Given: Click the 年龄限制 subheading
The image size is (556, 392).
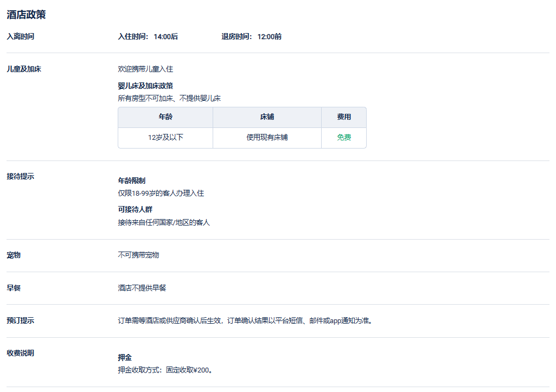Looking at the screenshot, I should [131, 181].
